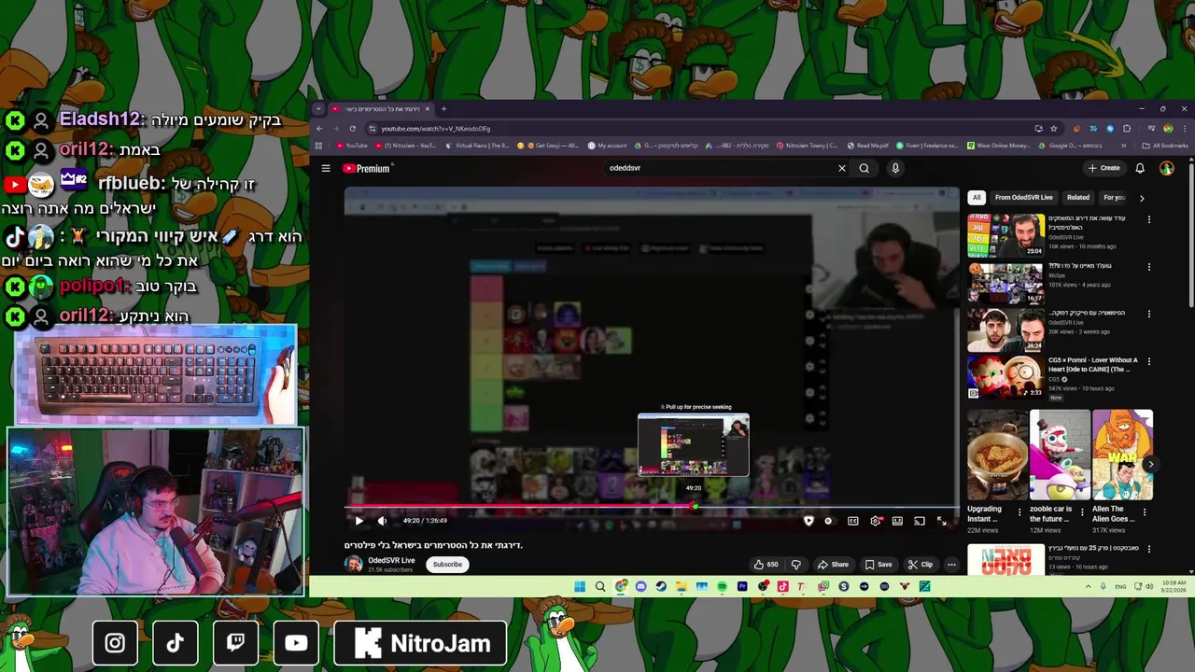Open options menu for the Wclips video

(1149, 267)
